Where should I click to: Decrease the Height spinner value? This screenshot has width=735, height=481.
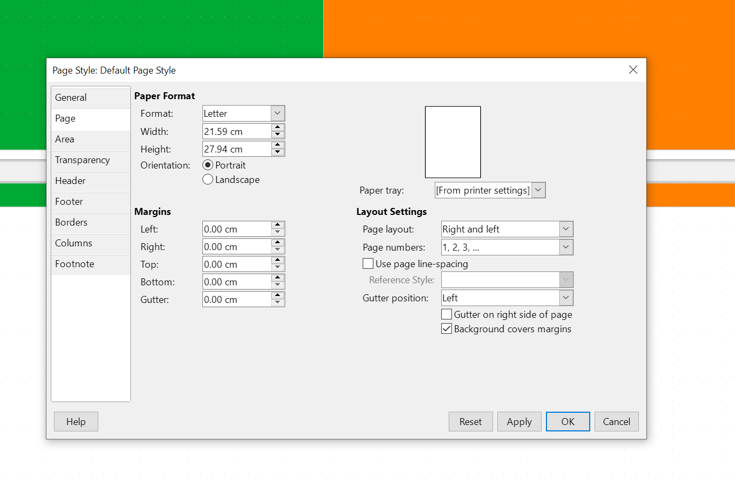278,153
